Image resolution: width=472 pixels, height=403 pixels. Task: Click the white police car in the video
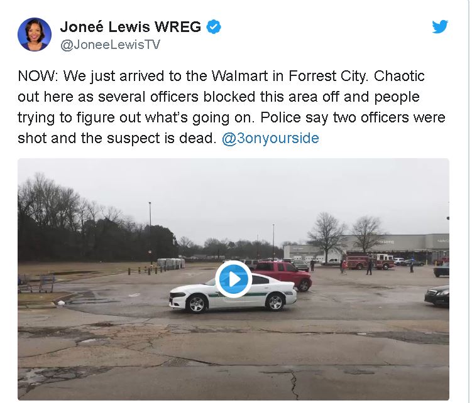tap(233, 294)
